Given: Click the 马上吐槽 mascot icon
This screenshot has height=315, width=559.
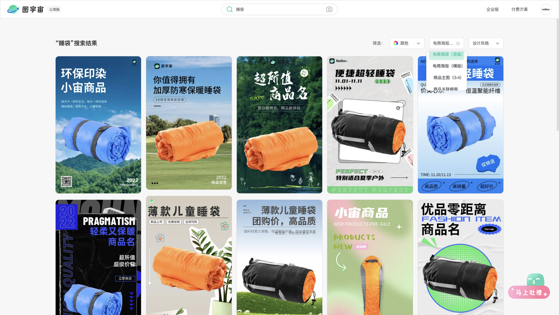Looking at the screenshot, I should 536,280.
